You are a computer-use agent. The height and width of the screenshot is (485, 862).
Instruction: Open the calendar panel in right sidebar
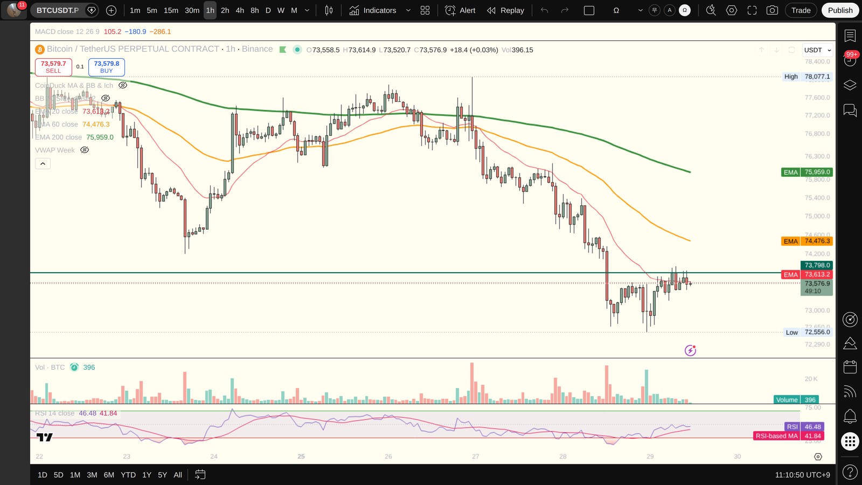pos(850,367)
